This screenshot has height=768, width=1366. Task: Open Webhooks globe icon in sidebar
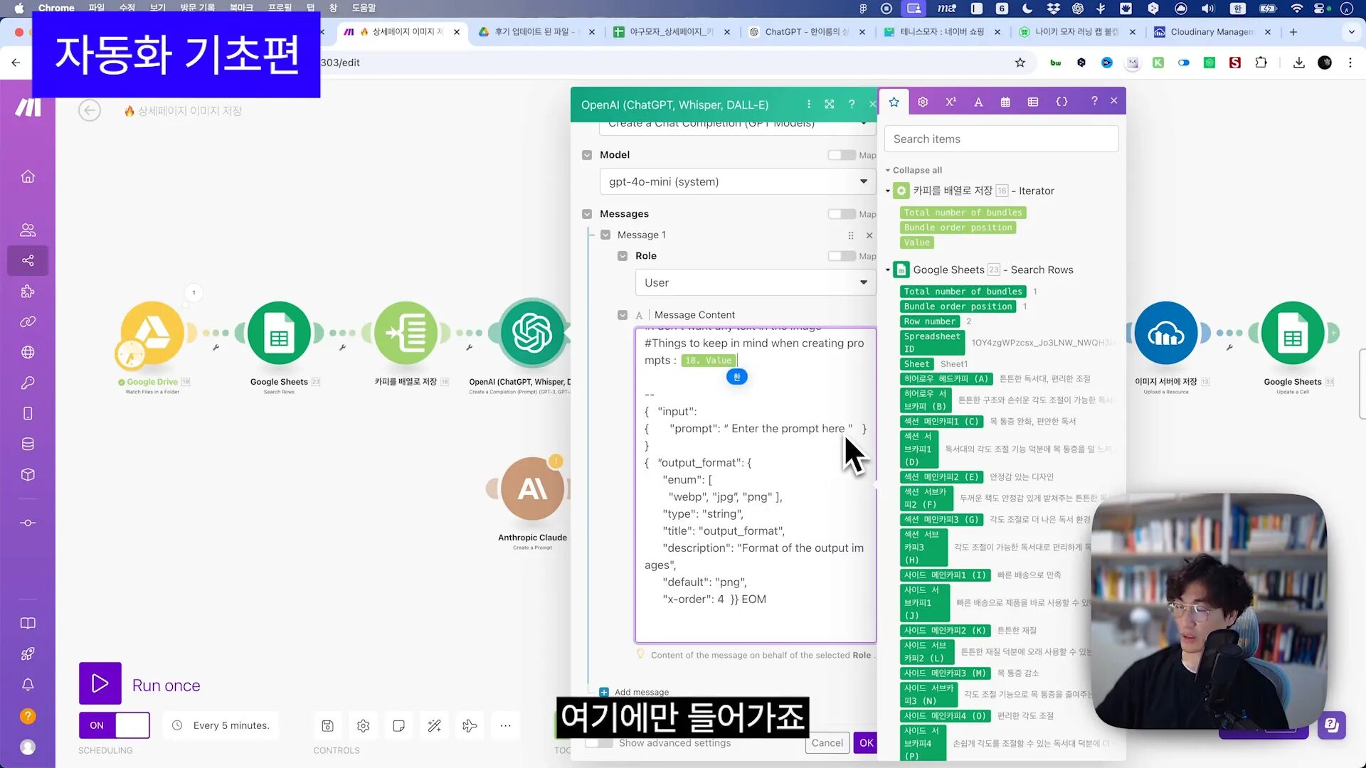click(28, 352)
